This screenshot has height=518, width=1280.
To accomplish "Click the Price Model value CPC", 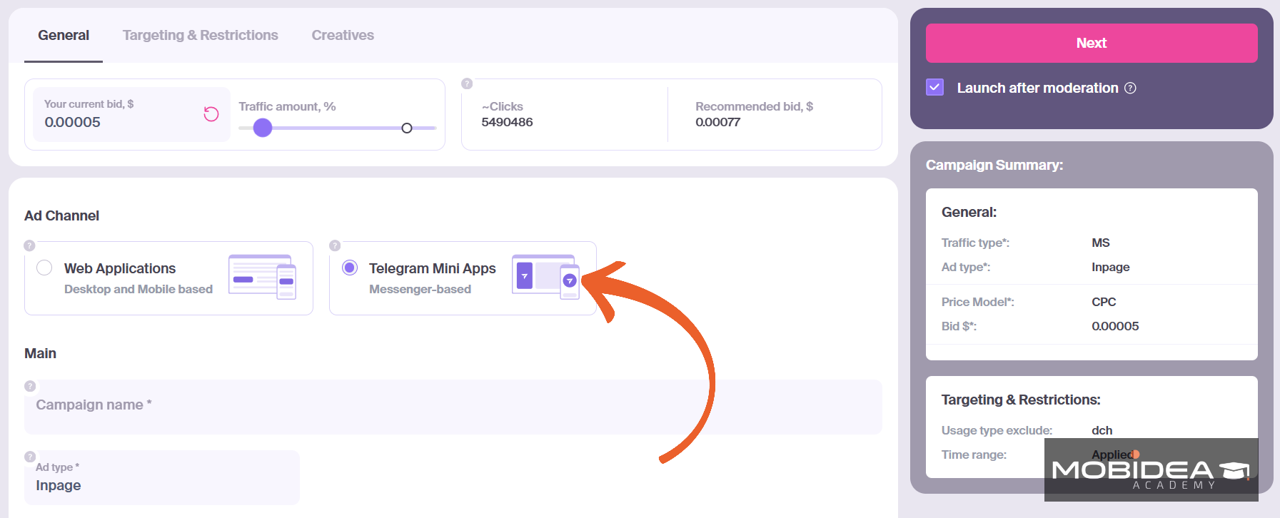I will tap(1104, 302).
